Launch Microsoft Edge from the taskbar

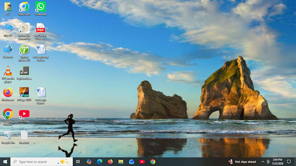(100, 162)
